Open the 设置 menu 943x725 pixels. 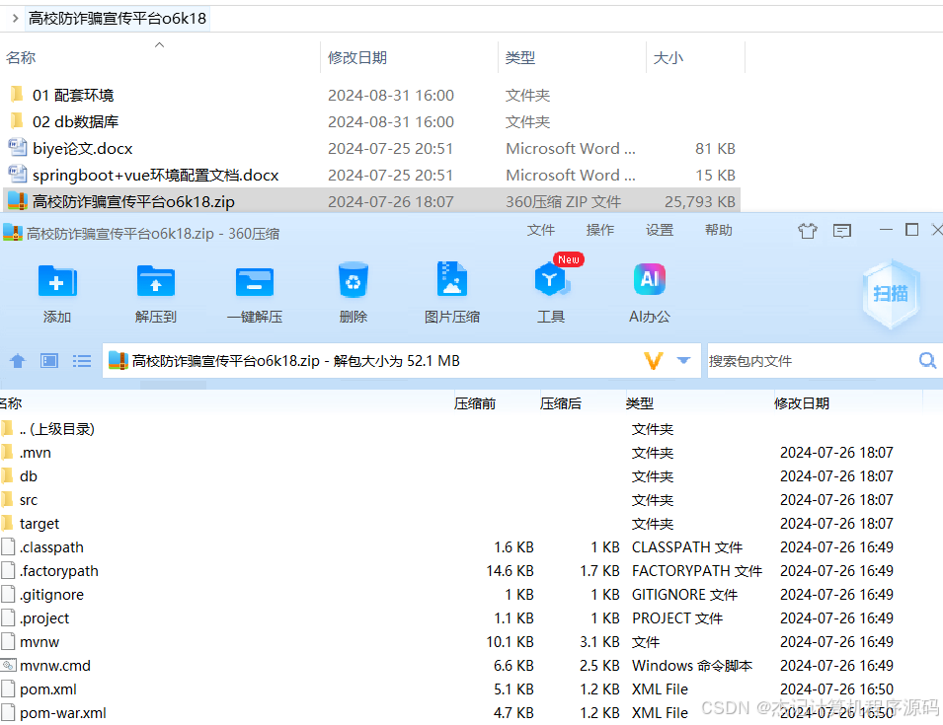pos(660,230)
